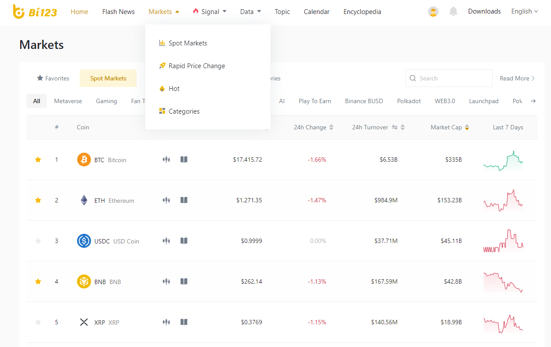Filter coins by Play To Earn
This screenshot has height=347, width=551.
(x=315, y=101)
